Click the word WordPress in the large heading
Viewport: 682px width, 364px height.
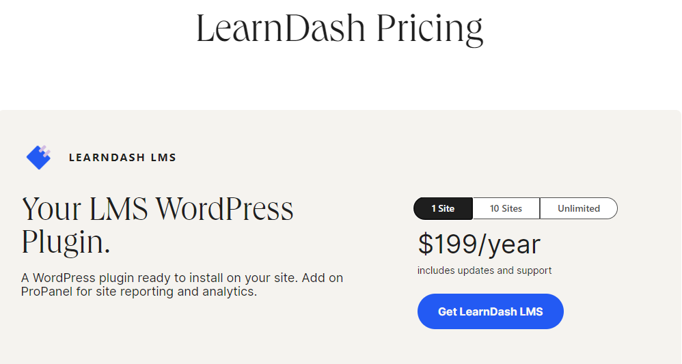pyautogui.click(x=225, y=209)
